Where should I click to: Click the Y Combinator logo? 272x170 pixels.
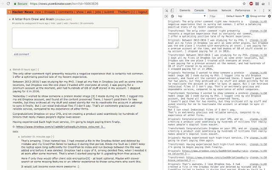[x=9, y=12]
